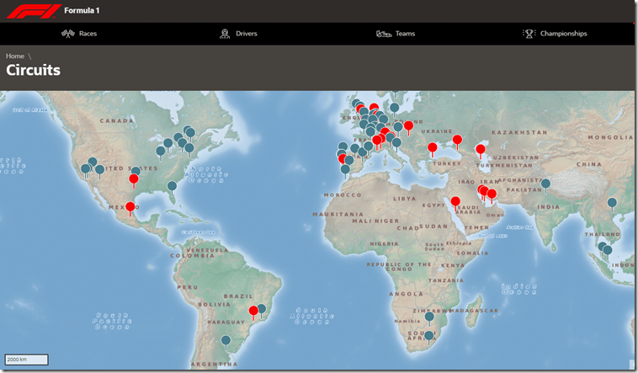
Task: Click the race car Teams icon
Action: pos(383,34)
